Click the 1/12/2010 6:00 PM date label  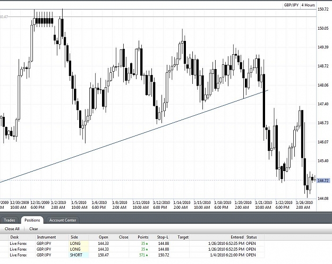coord(161,205)
